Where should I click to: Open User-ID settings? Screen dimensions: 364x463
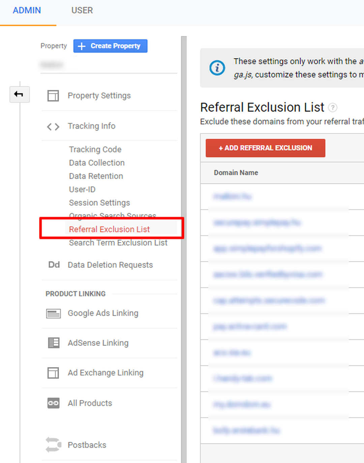click(82, 189)
